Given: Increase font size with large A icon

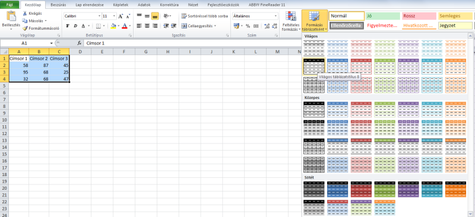Looking at the screenshot, I should click(121, 16).
